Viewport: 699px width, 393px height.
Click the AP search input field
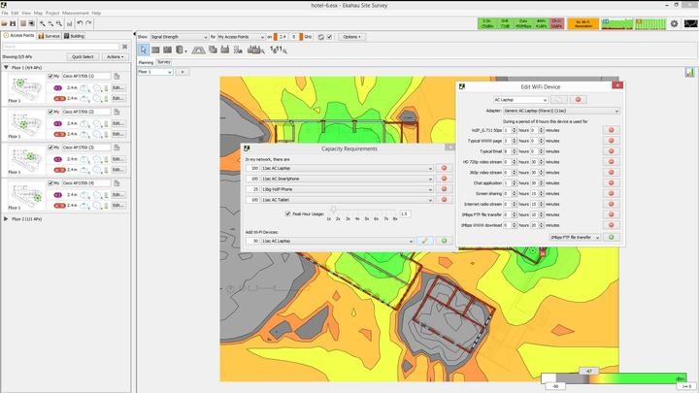click(x=60, y=47)
